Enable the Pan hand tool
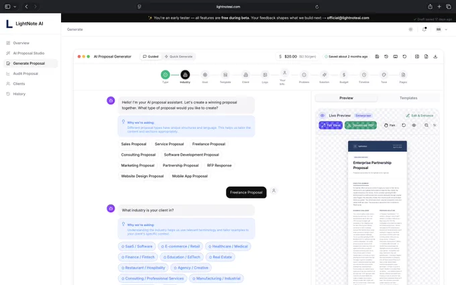 [390, 125]
